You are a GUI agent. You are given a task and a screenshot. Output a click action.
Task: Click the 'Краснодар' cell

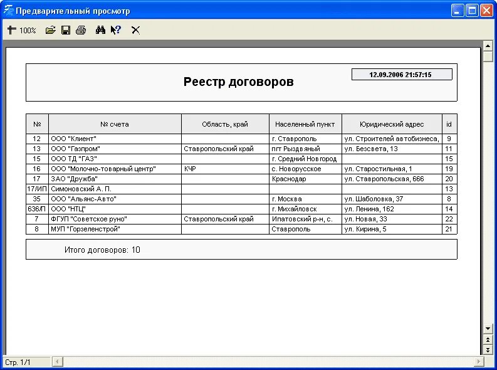305,179
